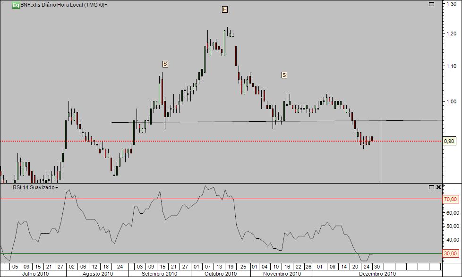The image size is (462, 277).
Task: Select the boxed 0,90 price label
Action: click(x=449, y=141)
